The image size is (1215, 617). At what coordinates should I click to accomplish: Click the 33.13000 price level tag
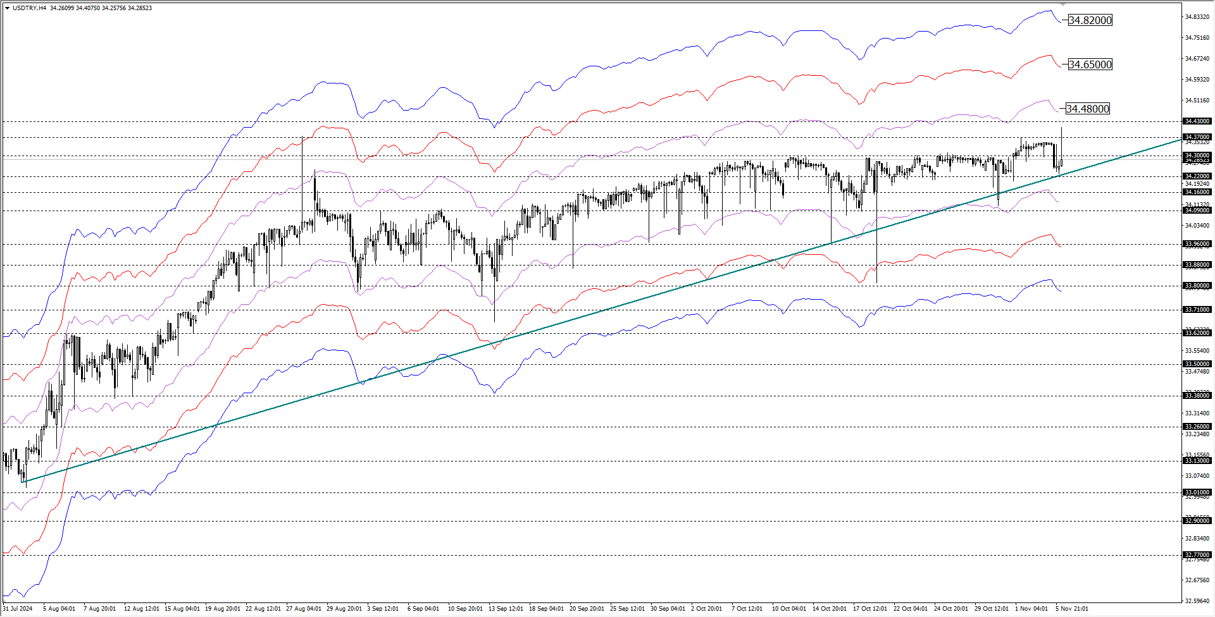1197,461
